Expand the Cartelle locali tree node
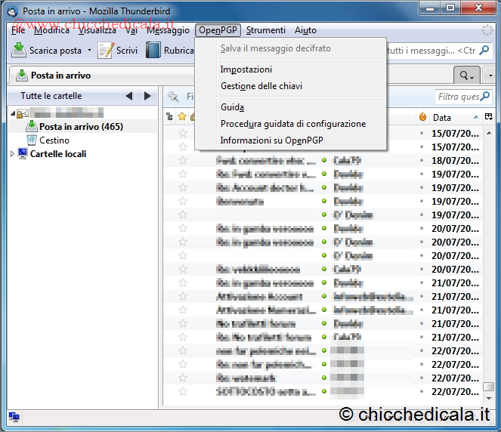The width and height of the screenshot is (501, 432). (x=12, y=154)
